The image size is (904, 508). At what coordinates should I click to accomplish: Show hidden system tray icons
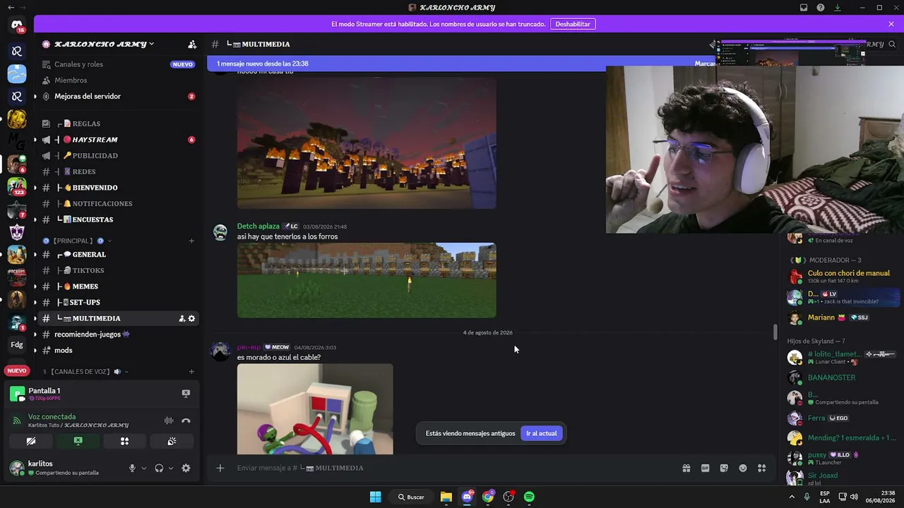791,497
